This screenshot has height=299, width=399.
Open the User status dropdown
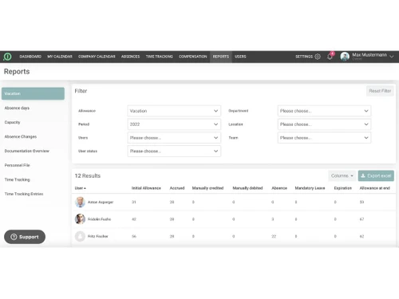174,151
